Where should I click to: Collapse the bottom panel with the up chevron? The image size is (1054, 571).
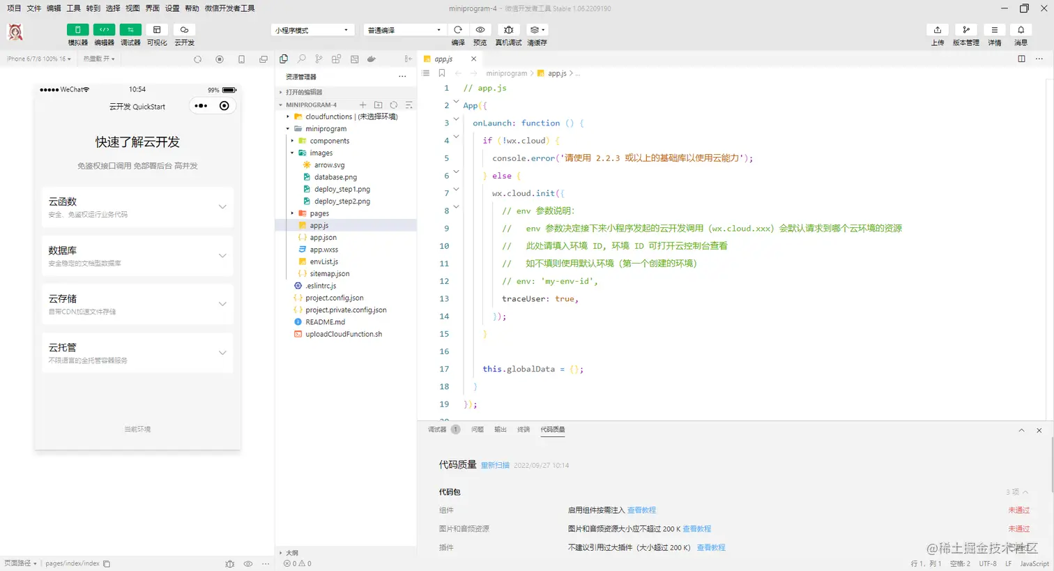1021,430
